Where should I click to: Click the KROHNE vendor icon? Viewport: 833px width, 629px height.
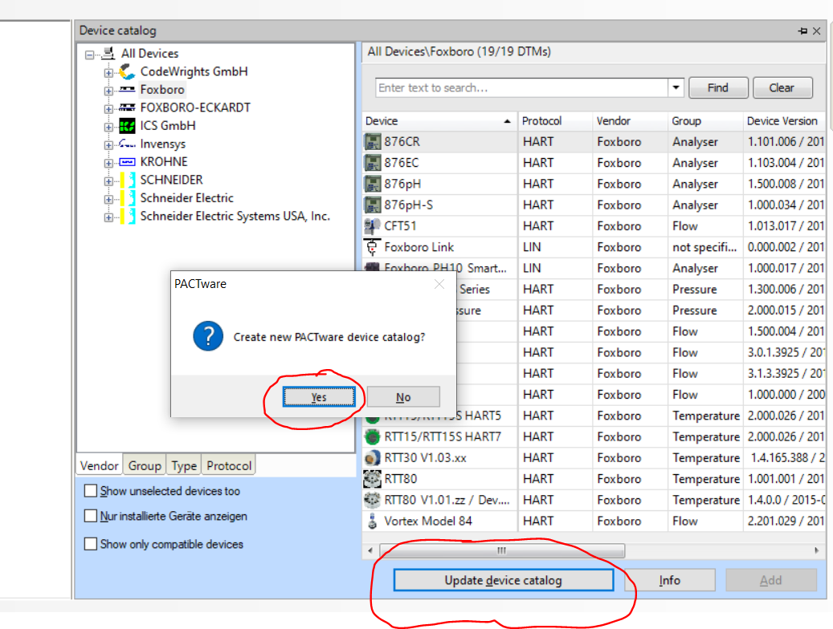coord(127,162)
